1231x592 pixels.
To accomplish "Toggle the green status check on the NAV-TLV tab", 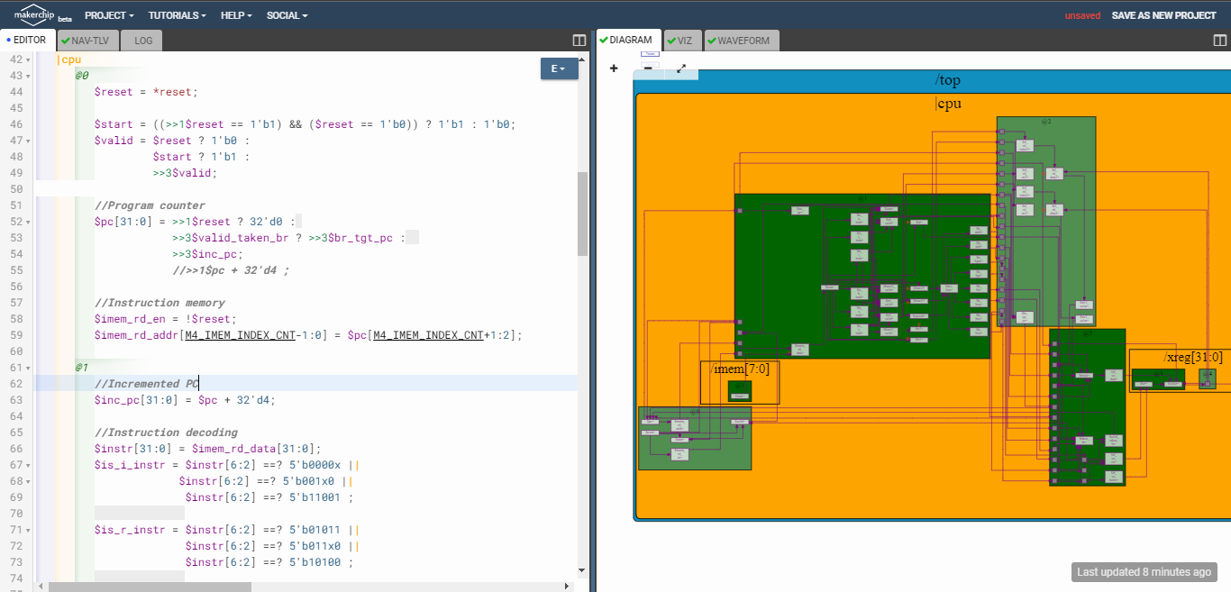I will tap(66, 40).
